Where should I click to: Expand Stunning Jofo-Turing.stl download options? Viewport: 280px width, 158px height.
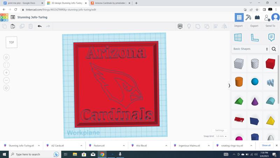tap(39, 146)
